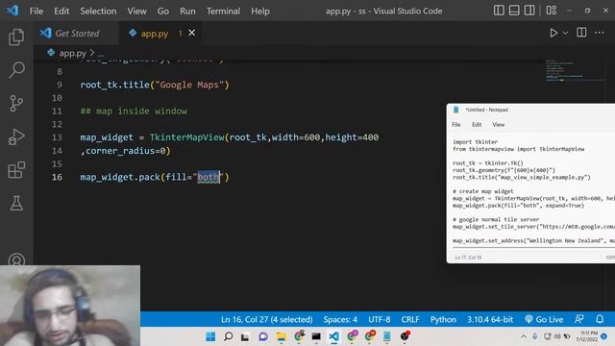
Task: Click Notepad window title bar icon
Action: coord(455,110)
